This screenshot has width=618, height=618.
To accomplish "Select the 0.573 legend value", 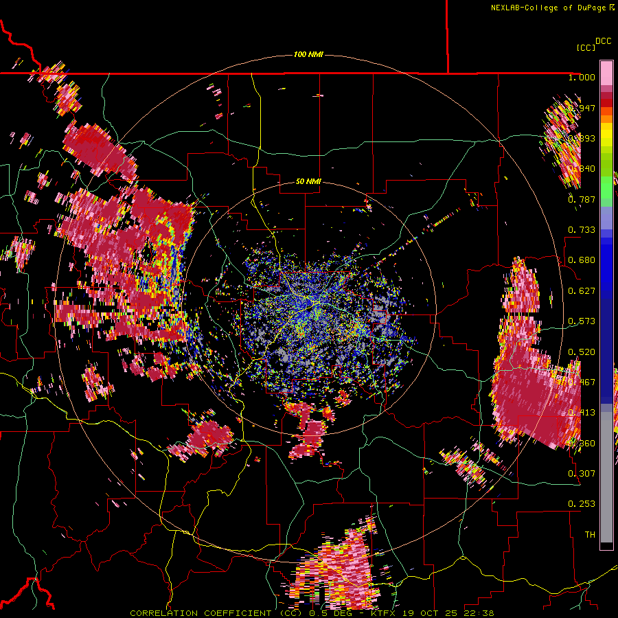I will coord(582,321).
